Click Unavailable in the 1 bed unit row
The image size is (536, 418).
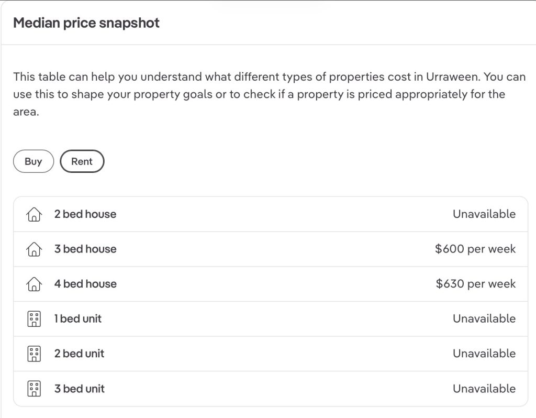[x=484, y=318]
